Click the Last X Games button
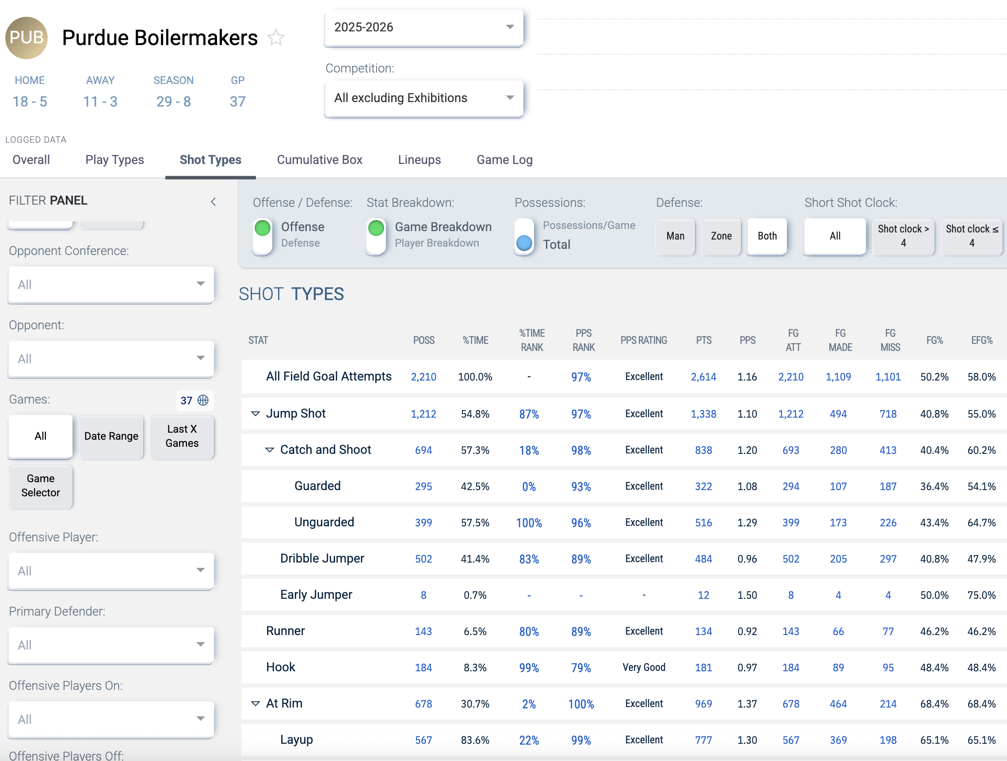Image resolution: width=1007 pixels, height=761 pixels. 182,436
